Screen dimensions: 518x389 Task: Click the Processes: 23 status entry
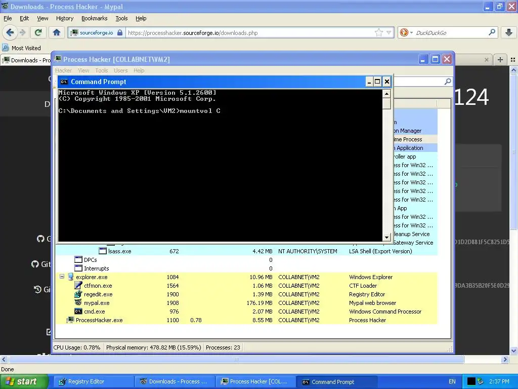tap(223, 347)
